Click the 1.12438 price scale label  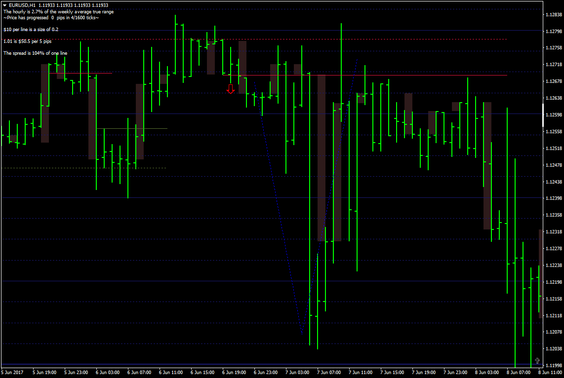click(x=554, y=182)
